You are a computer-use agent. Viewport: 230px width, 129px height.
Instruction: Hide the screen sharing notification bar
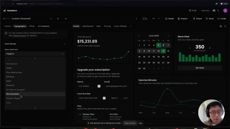141,123
